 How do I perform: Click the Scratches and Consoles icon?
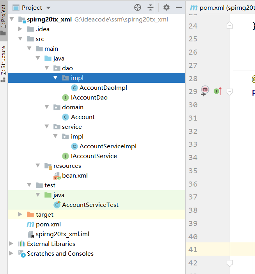22,254
